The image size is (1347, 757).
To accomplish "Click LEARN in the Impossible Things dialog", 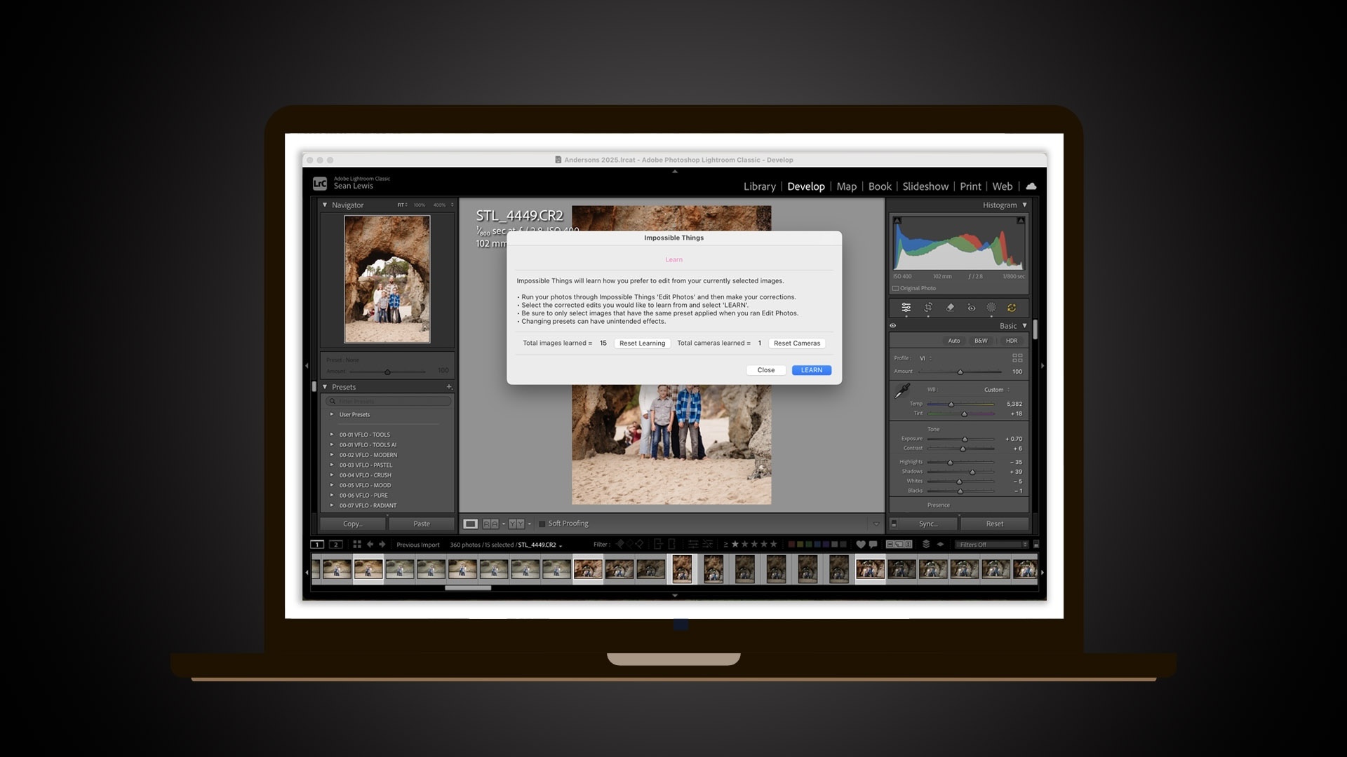I will (811, 370).
